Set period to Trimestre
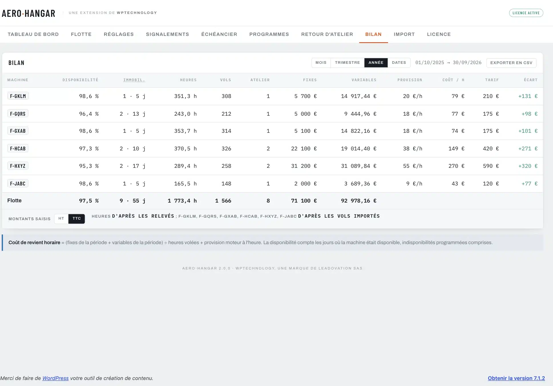Screen dimensions: 553x386 click(x=348, y=63)
